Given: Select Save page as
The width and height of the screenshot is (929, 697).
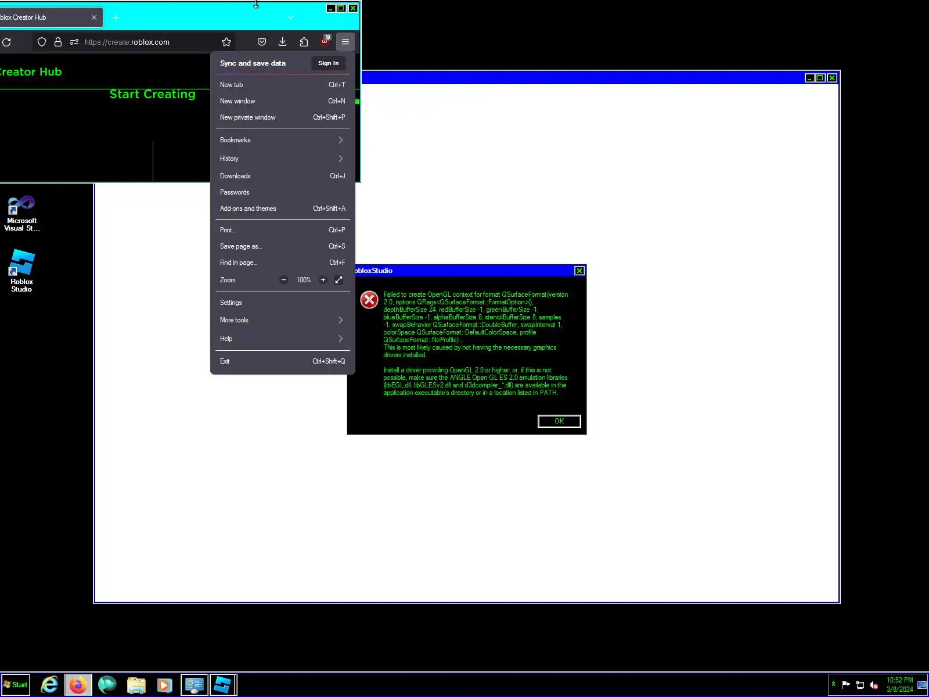Looking at the screenshot, I should click(283, 246).
